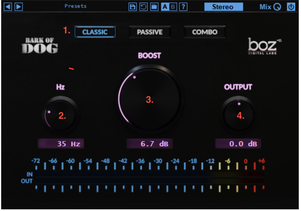Viewport: 301px width, 211px height.
Task: Click the OUT level meter bar
Action: point(150,181)
